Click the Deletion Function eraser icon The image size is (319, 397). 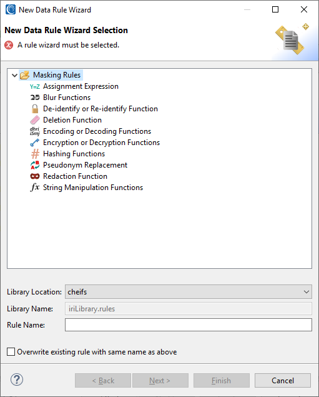(x=35, y=120)
